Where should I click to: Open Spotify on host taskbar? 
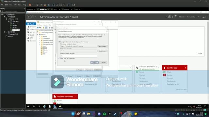[x=104, y=114]
